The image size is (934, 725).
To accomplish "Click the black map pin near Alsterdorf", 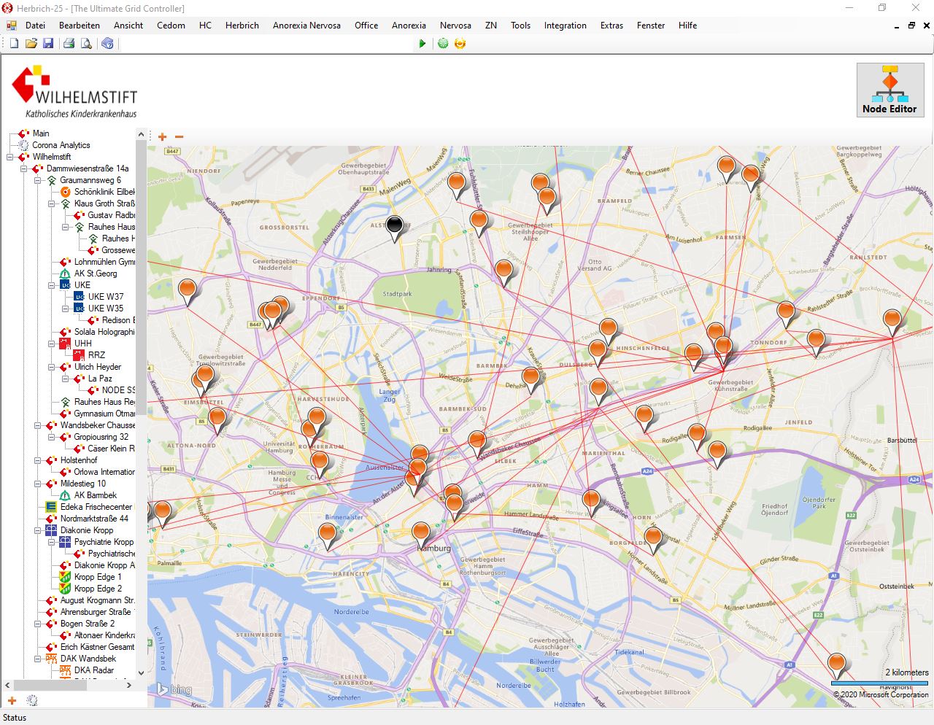I will [395, 227].
